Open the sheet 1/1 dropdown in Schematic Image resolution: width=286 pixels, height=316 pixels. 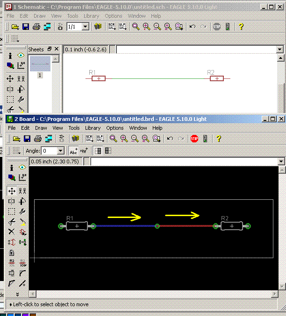click(x=86, y=27)
